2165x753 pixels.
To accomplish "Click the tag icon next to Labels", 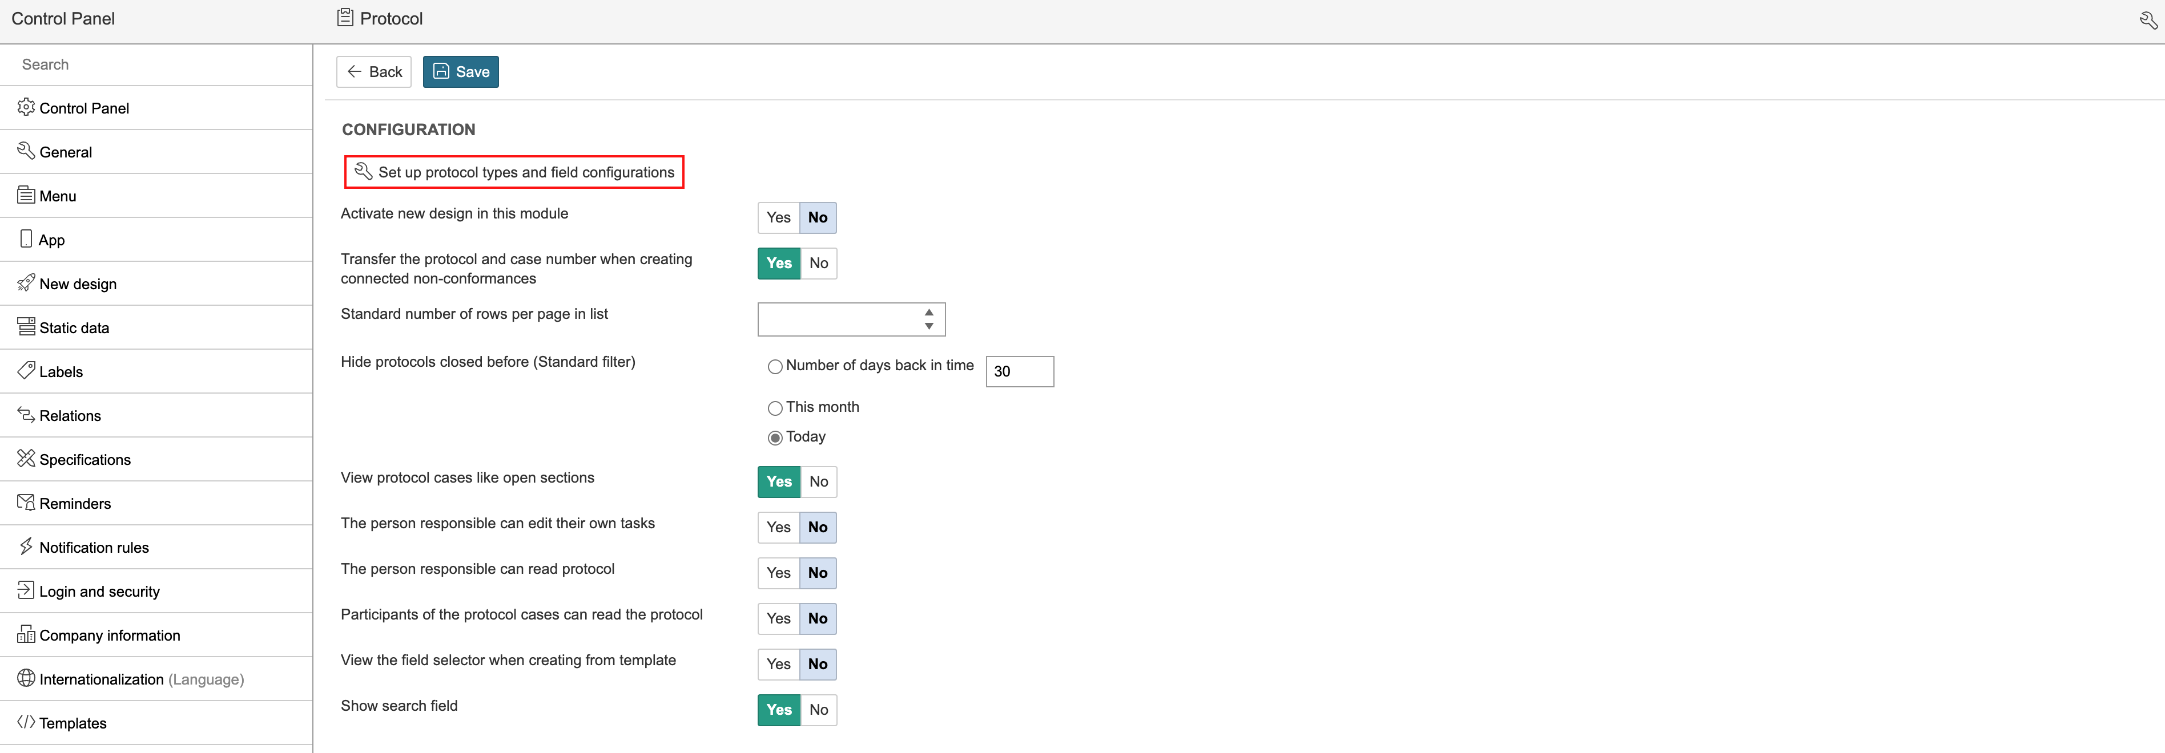I will [x=26, y=371].
